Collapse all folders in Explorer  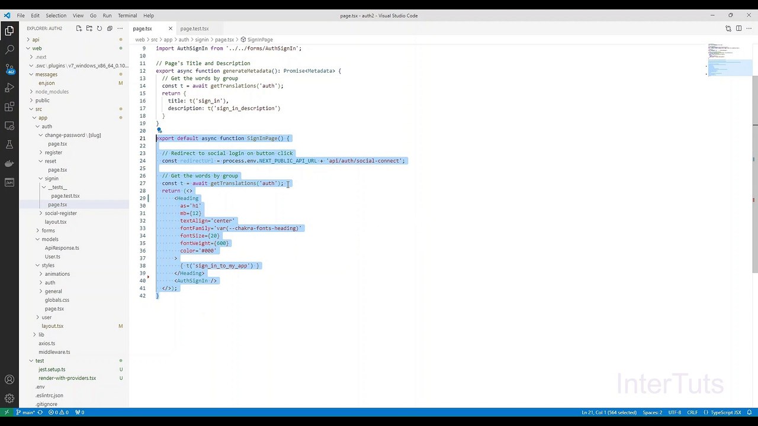110,28
